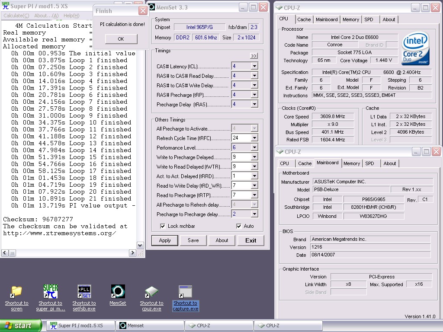Expand the Act. to Act. Delayed (tRRD) dropdown
This screenshot has width=443, height=332.
pos(254,176)
